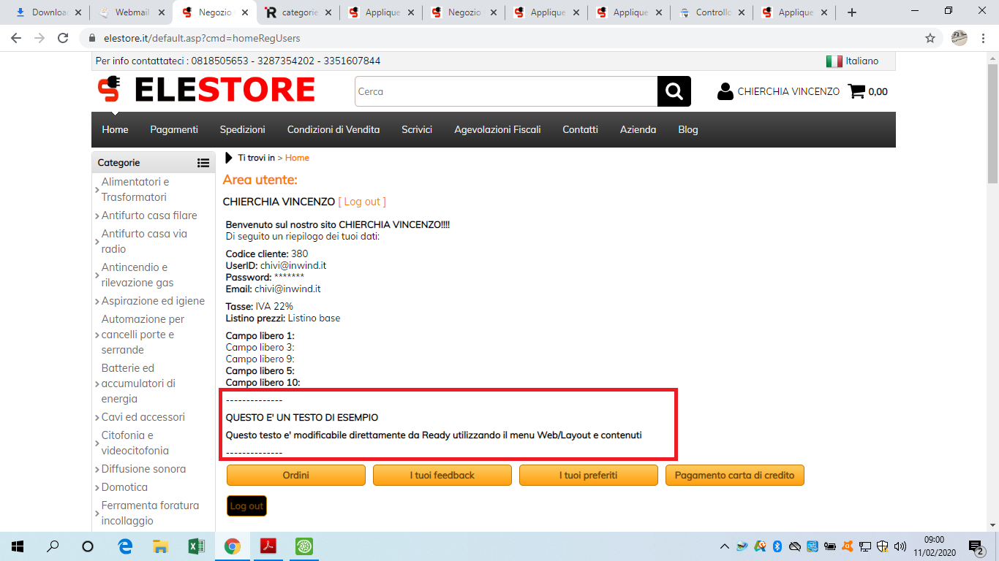Expand the Domotica category arrow
The width and height of the screenshot is (999, 561).
click(97, 488)
